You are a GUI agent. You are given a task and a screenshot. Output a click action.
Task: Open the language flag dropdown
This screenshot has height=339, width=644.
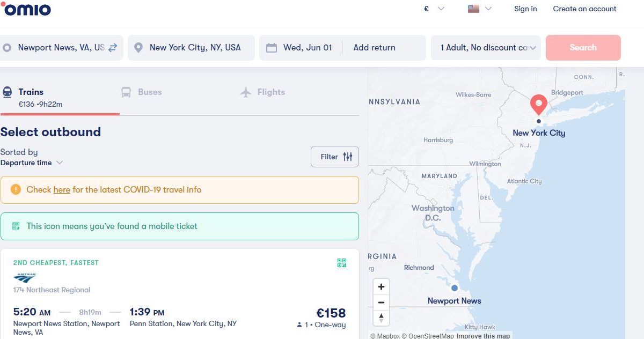click(480, 9)
